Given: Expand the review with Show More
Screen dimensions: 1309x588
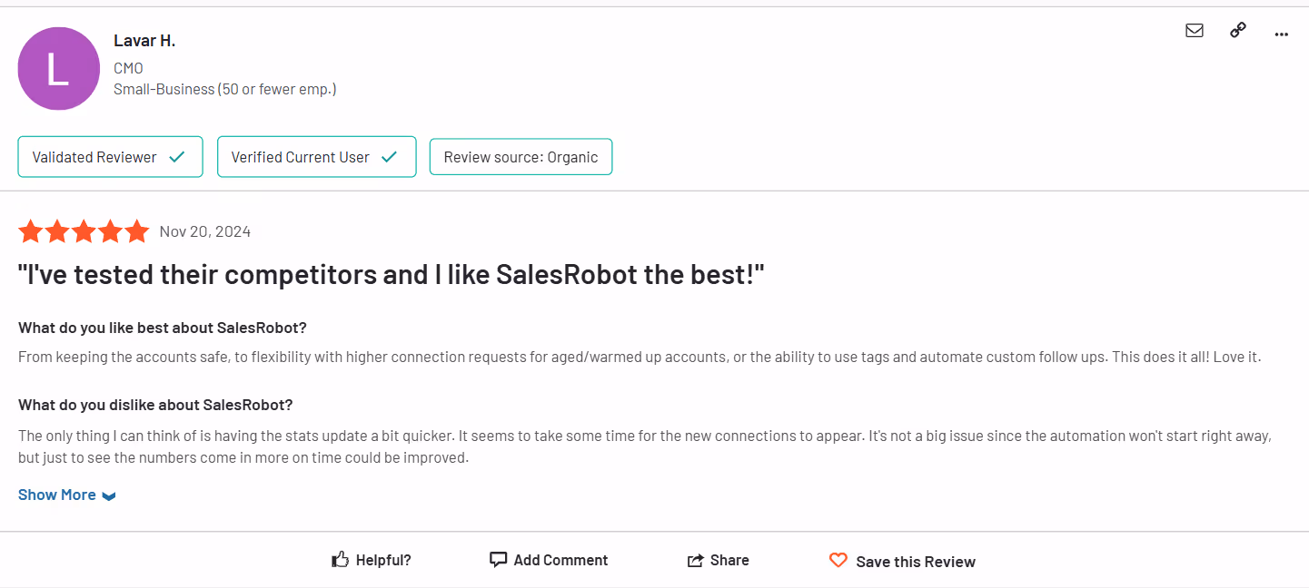Looking at the screenshot, I should (56, 494).
